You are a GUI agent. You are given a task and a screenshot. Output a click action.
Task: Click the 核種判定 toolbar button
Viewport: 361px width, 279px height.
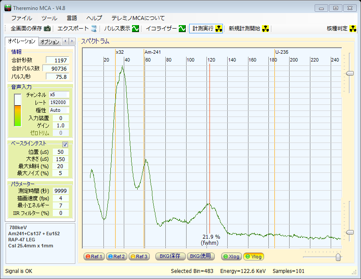tap(342, 29)
